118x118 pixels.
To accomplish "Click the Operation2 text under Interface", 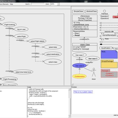I will (104, 19).
